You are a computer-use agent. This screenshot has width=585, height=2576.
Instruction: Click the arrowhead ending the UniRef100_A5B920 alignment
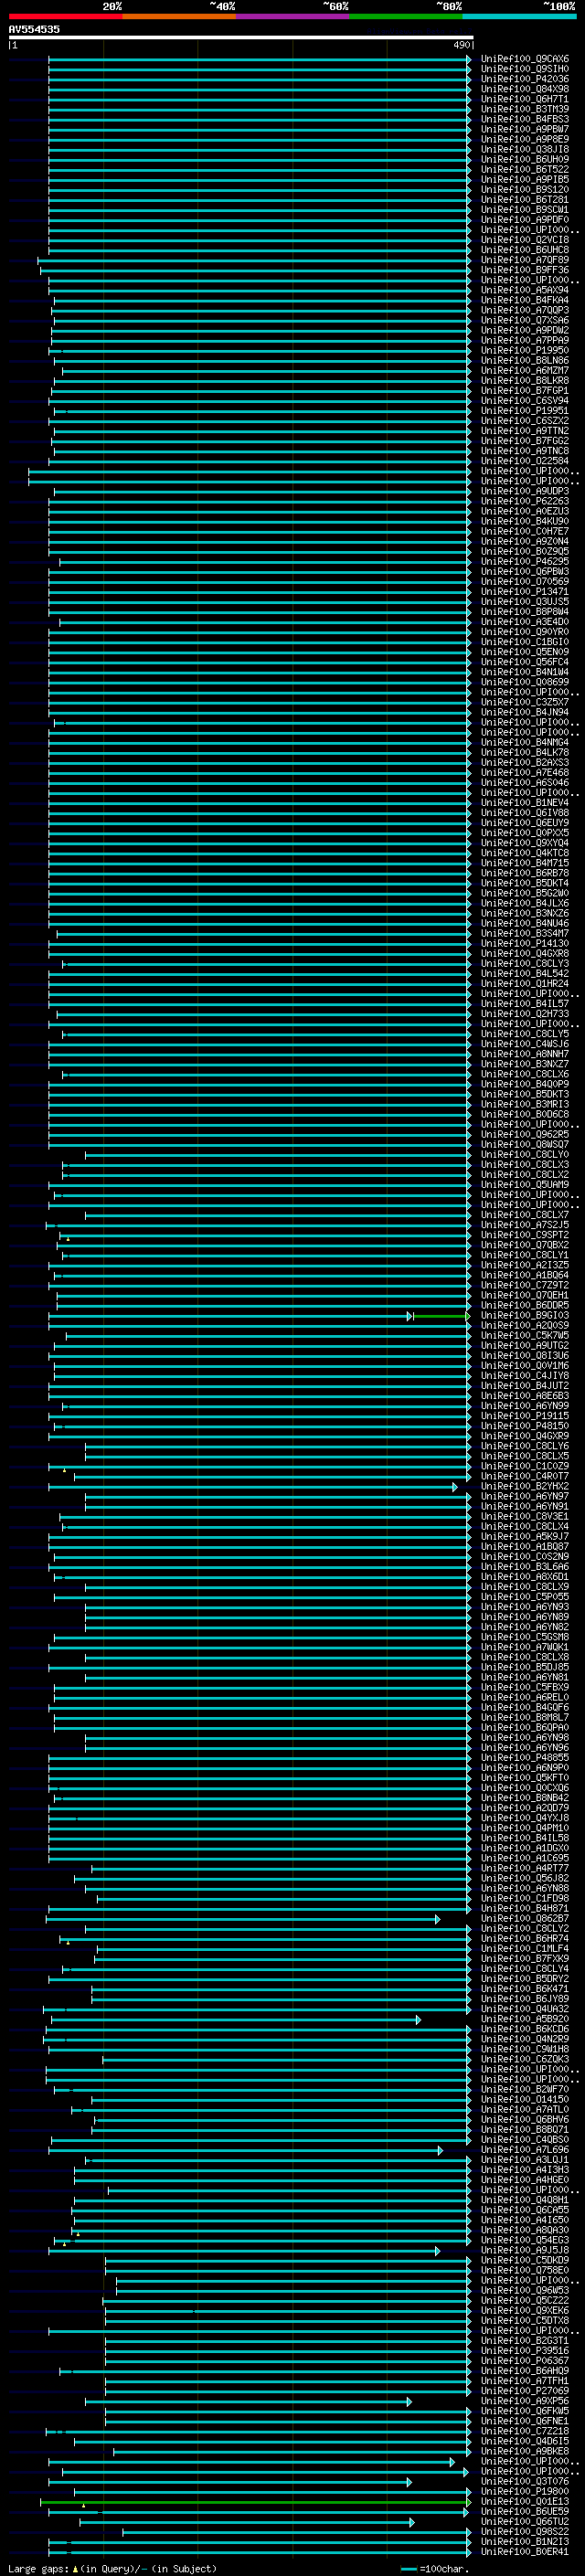[x=418, y=2020]
